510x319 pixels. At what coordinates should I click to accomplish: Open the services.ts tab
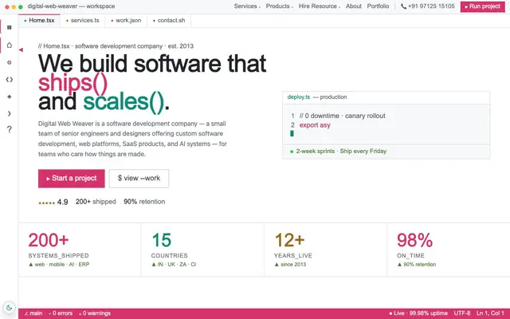83,20
